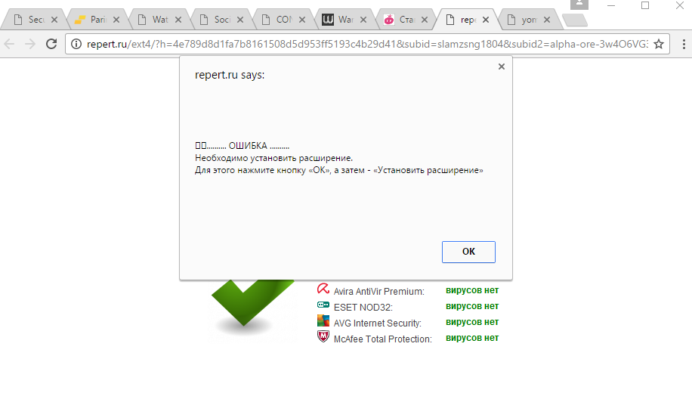Click the URL address bar field
Image resolution: width=692 pixels, height=393 pixels.
[363, 45]
